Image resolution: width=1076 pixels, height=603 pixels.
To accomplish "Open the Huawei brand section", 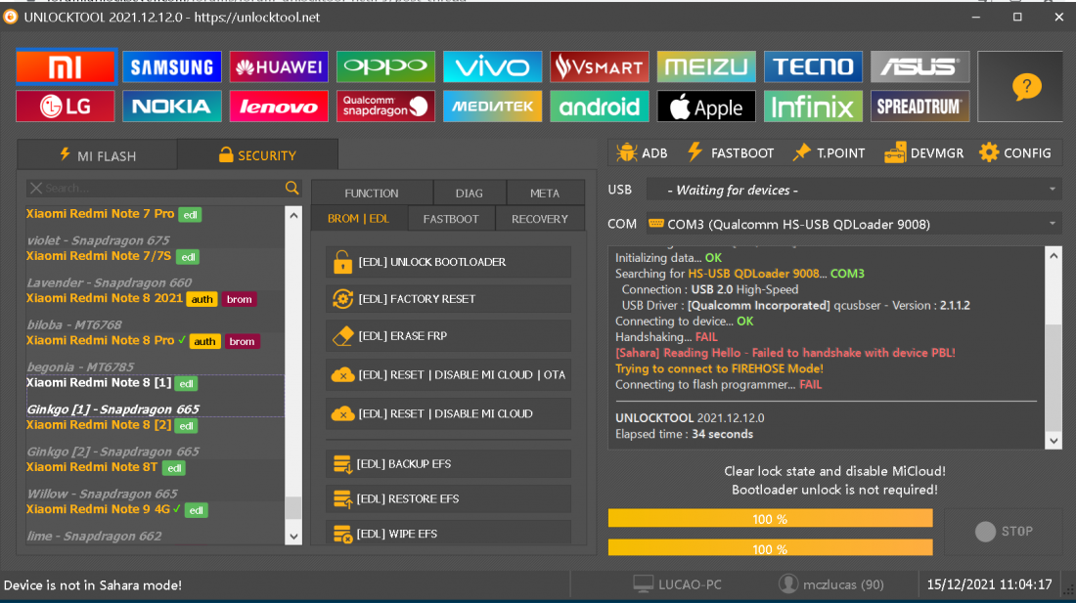I will [x=279, y=66].
